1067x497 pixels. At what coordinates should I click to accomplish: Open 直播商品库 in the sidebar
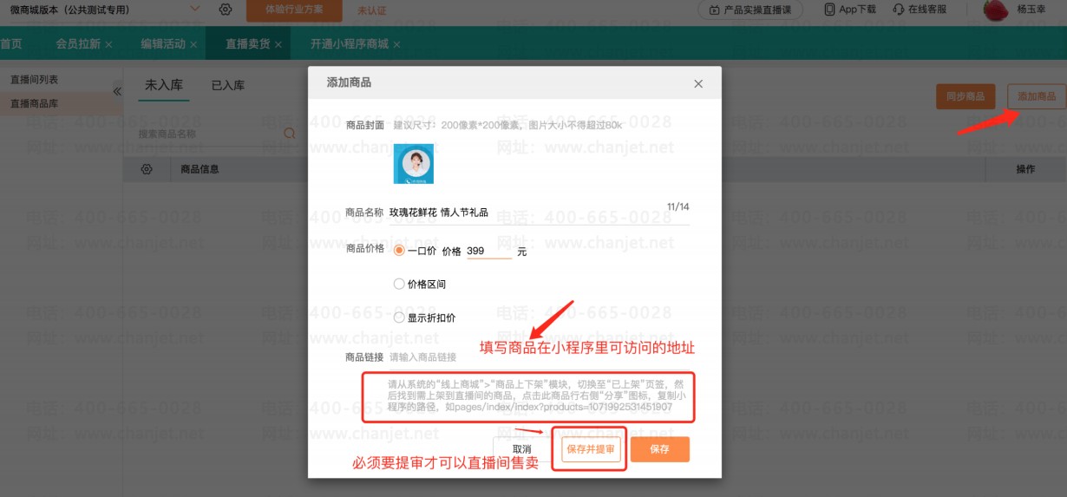(35, 104)
